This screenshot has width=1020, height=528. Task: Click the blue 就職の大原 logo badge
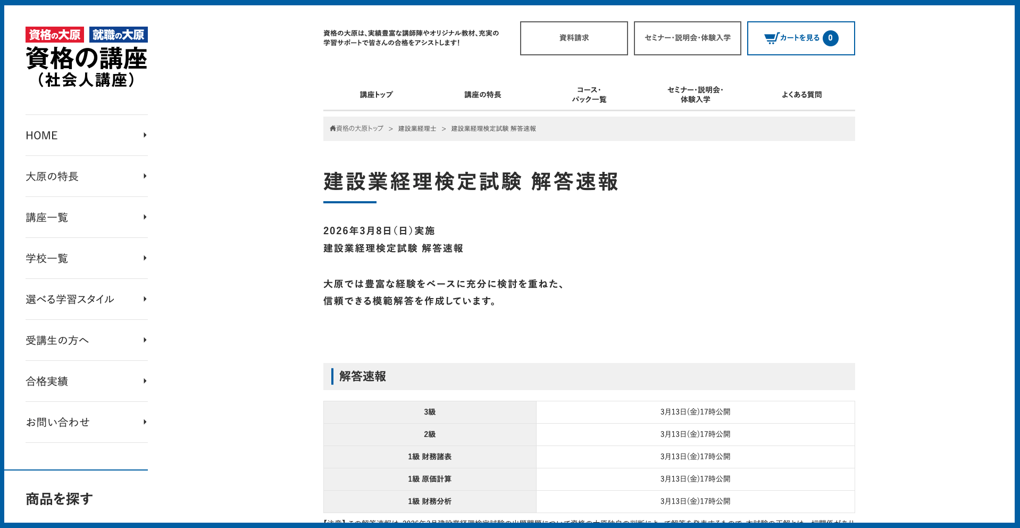(118, 35)
